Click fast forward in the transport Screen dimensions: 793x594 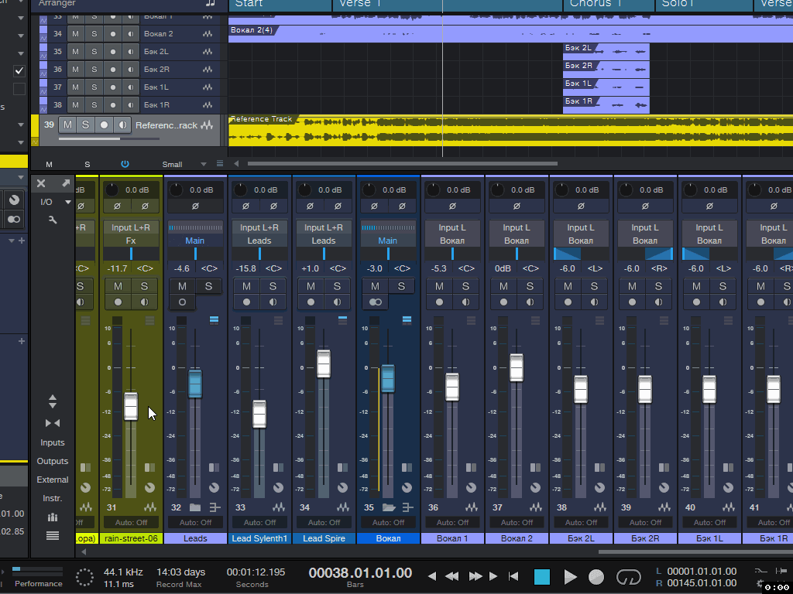coord(475,576)
